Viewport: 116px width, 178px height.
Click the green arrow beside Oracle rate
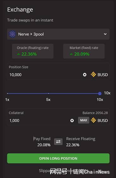coord(18,54)
